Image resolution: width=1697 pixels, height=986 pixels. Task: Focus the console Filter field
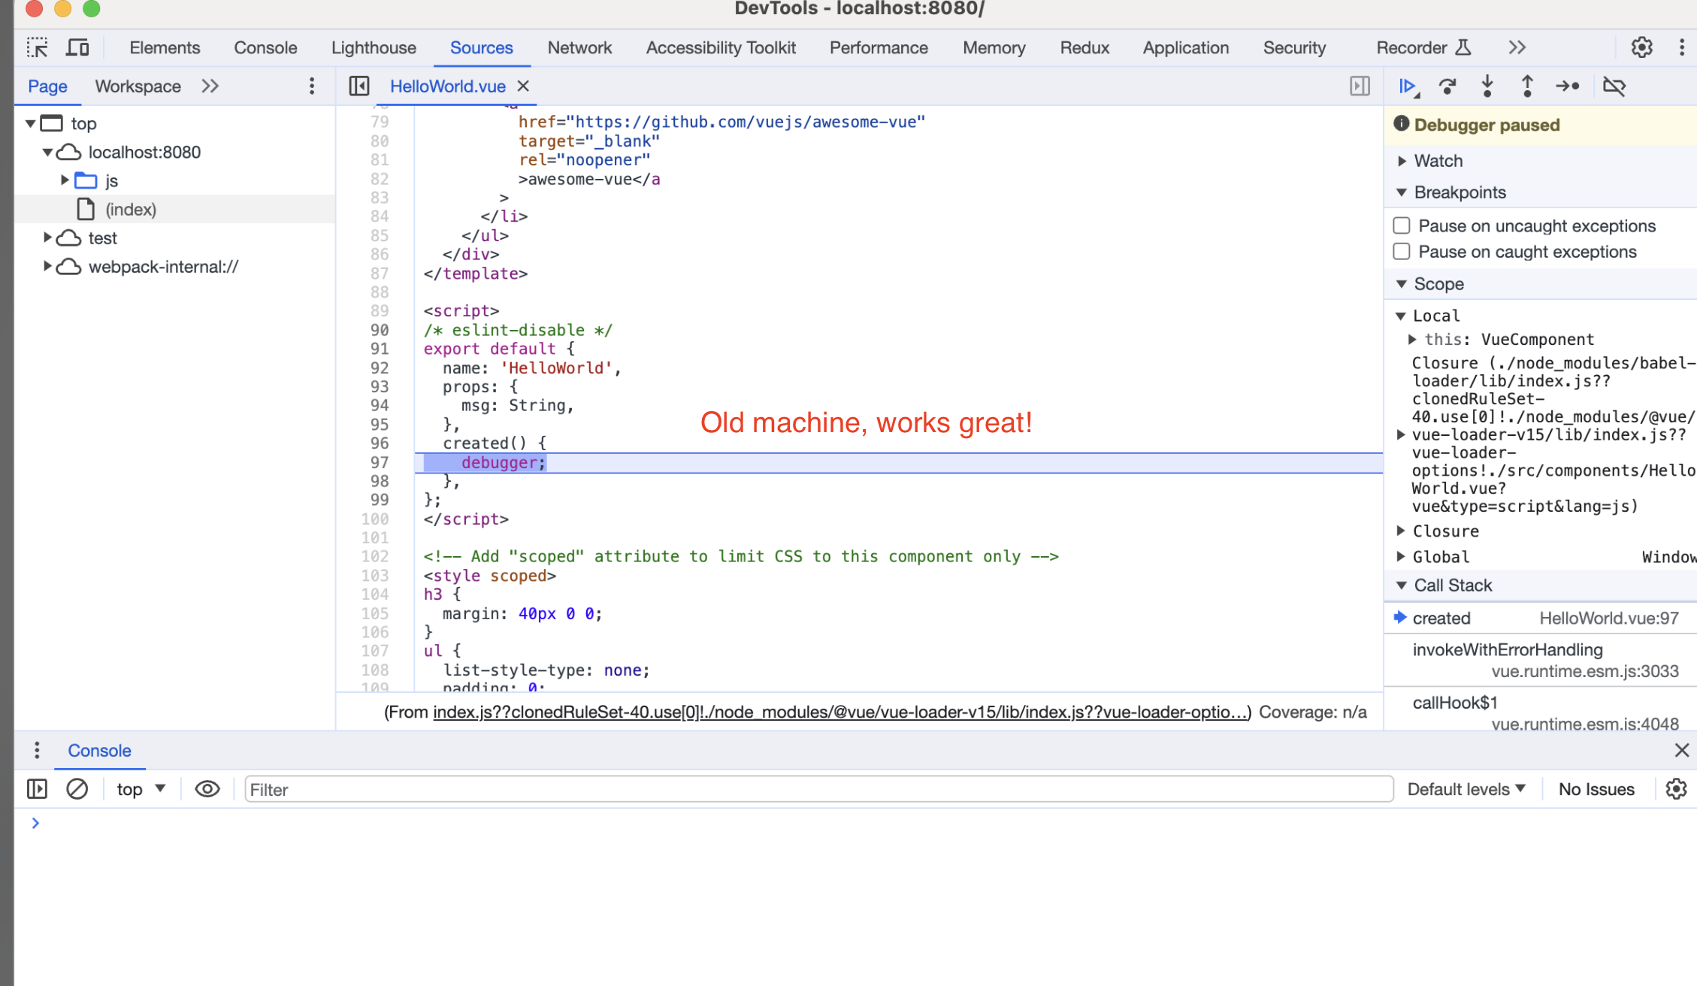pyautogui.click(x=818, y=789)
